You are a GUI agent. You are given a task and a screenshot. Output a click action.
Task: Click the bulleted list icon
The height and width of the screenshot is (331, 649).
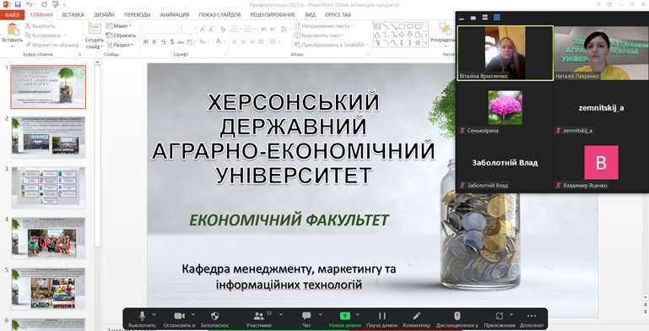(235, 29)
